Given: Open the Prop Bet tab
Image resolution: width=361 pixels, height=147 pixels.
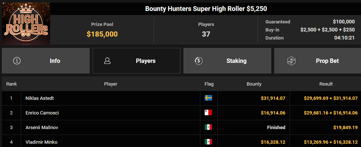Looking at the screenshot, I should 317,61.
